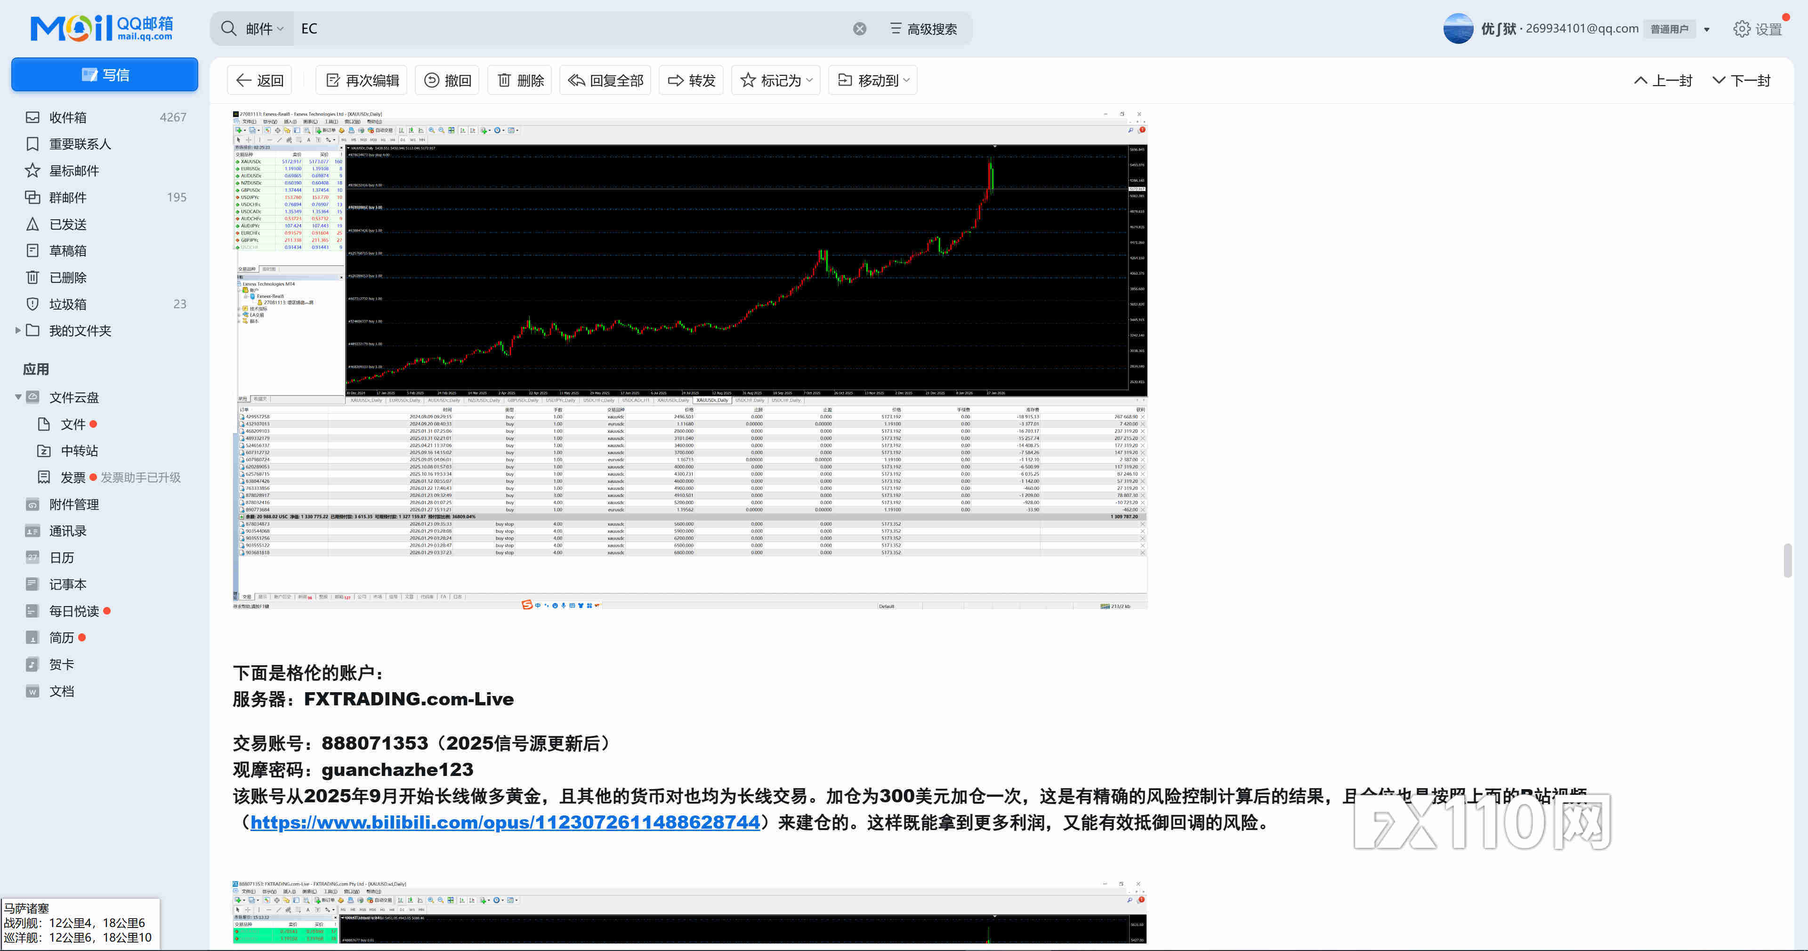1808x951 pixels.
Task: Click the 269934101@qq.com address
Action: point(1582,29)
